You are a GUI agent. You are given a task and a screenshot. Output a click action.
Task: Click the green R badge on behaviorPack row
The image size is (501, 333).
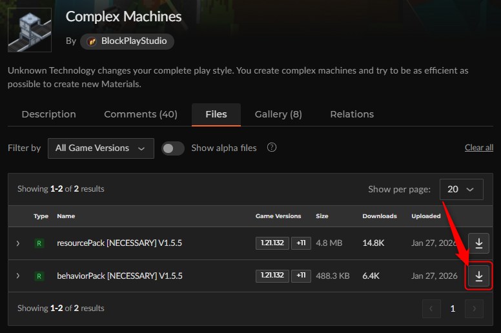pos(39,276)
